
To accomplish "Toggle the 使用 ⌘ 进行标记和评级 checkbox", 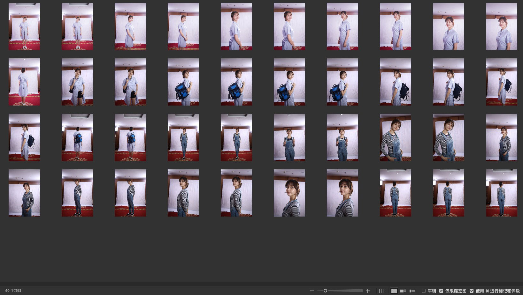I will point(472,291).
